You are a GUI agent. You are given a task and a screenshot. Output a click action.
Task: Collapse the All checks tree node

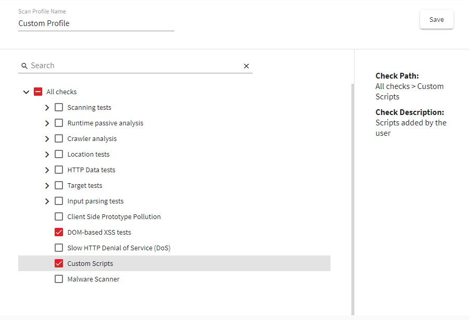(x=27, y=92)
